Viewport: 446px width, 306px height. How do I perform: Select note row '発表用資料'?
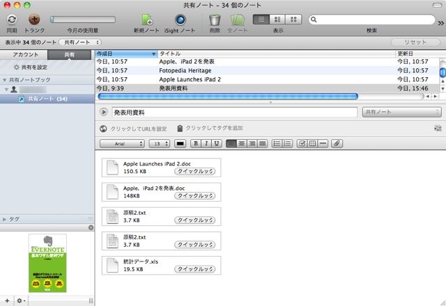[268, 88]
